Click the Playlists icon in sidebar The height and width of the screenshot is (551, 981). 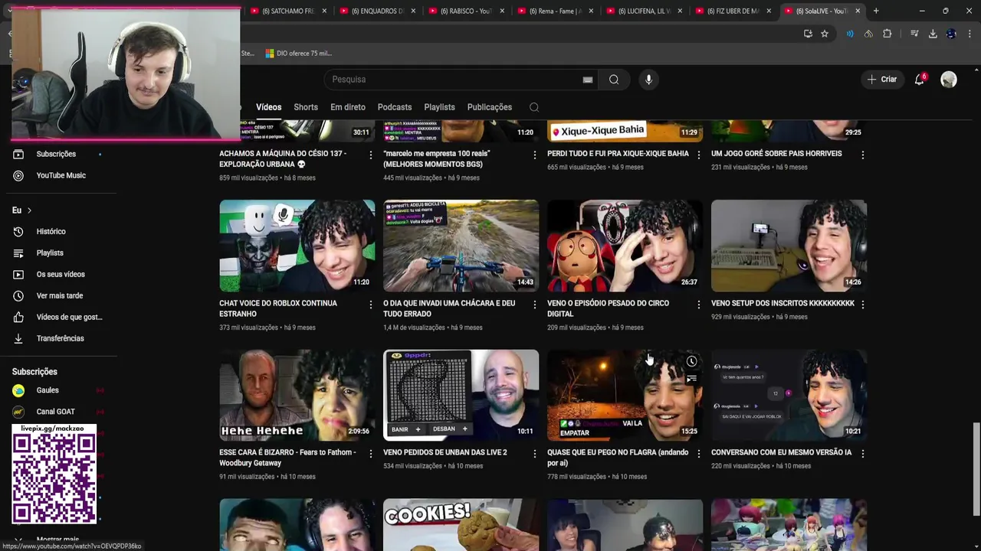18,253
